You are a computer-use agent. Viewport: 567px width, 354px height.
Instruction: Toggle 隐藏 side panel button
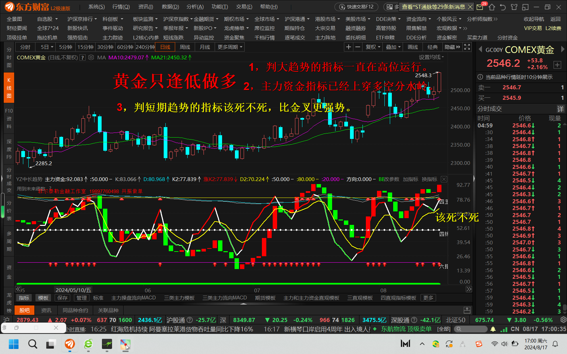(x=452, y=47)
